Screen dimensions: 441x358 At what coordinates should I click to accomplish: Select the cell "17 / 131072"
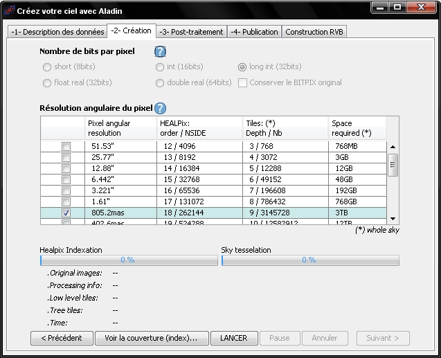pos(199,202)
